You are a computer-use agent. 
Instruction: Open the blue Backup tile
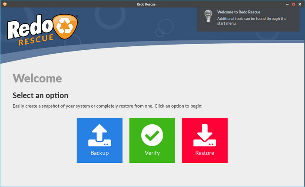pos(99,141)
